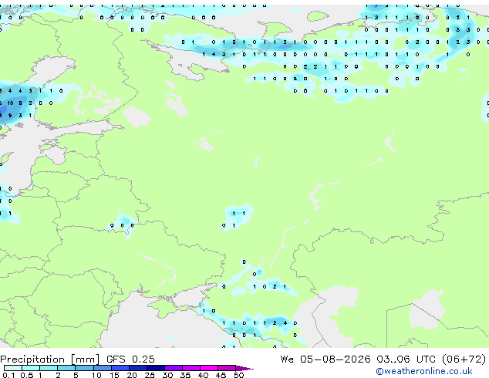Click the legend scale value '10'
The height and width of the screenshot is (378, 489).
tap(96, 375)
